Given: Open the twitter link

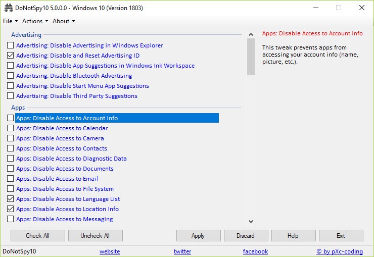Looking at the screenshot, I should 182,251.
